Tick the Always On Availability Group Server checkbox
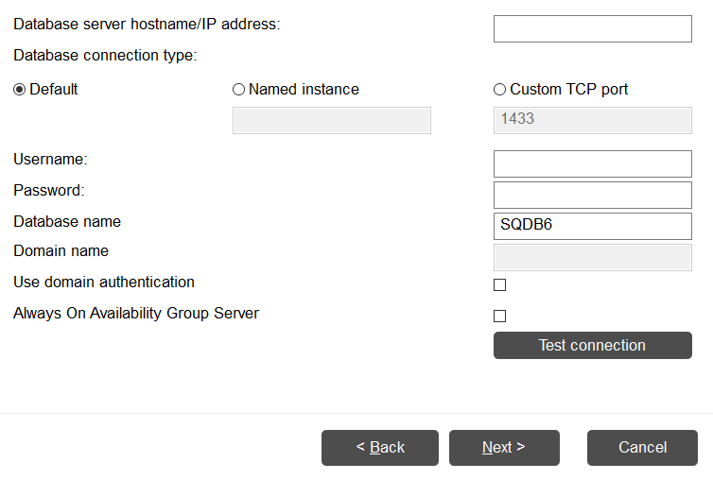The width and height of the screenshot is (713, 480). (x=500, y=316)
